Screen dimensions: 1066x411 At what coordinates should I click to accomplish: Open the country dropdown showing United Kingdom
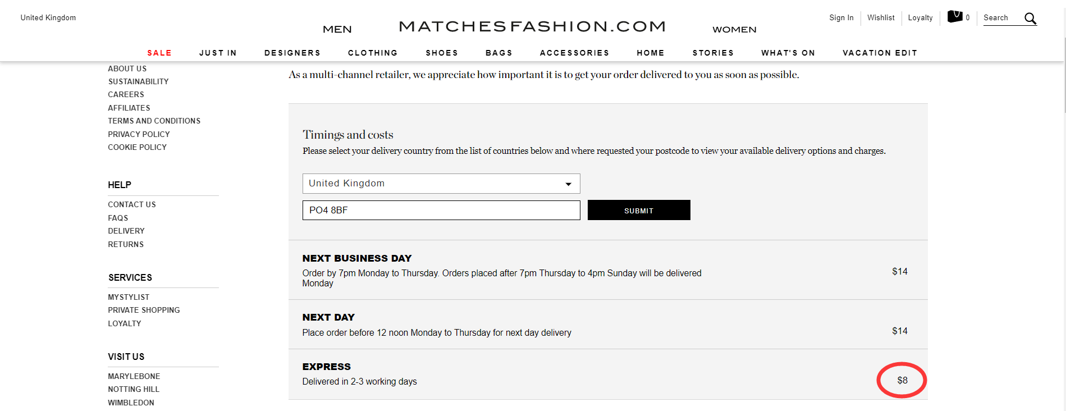[441, 184]
